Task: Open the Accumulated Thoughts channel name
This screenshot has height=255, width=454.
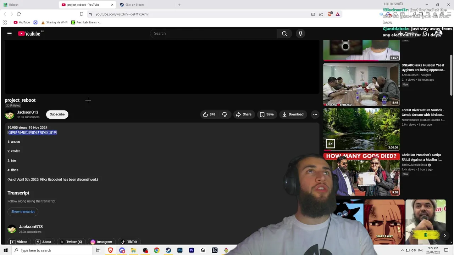Action: [416, 75]
